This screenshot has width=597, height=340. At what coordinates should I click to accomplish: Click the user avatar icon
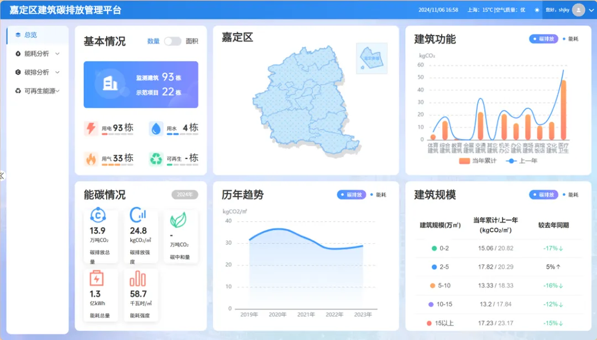[578, 10]
